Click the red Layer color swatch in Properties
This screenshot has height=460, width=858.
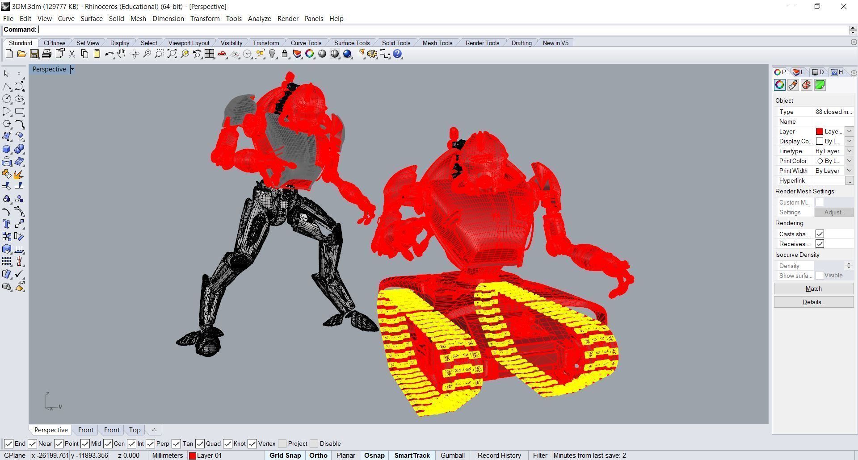820,131
